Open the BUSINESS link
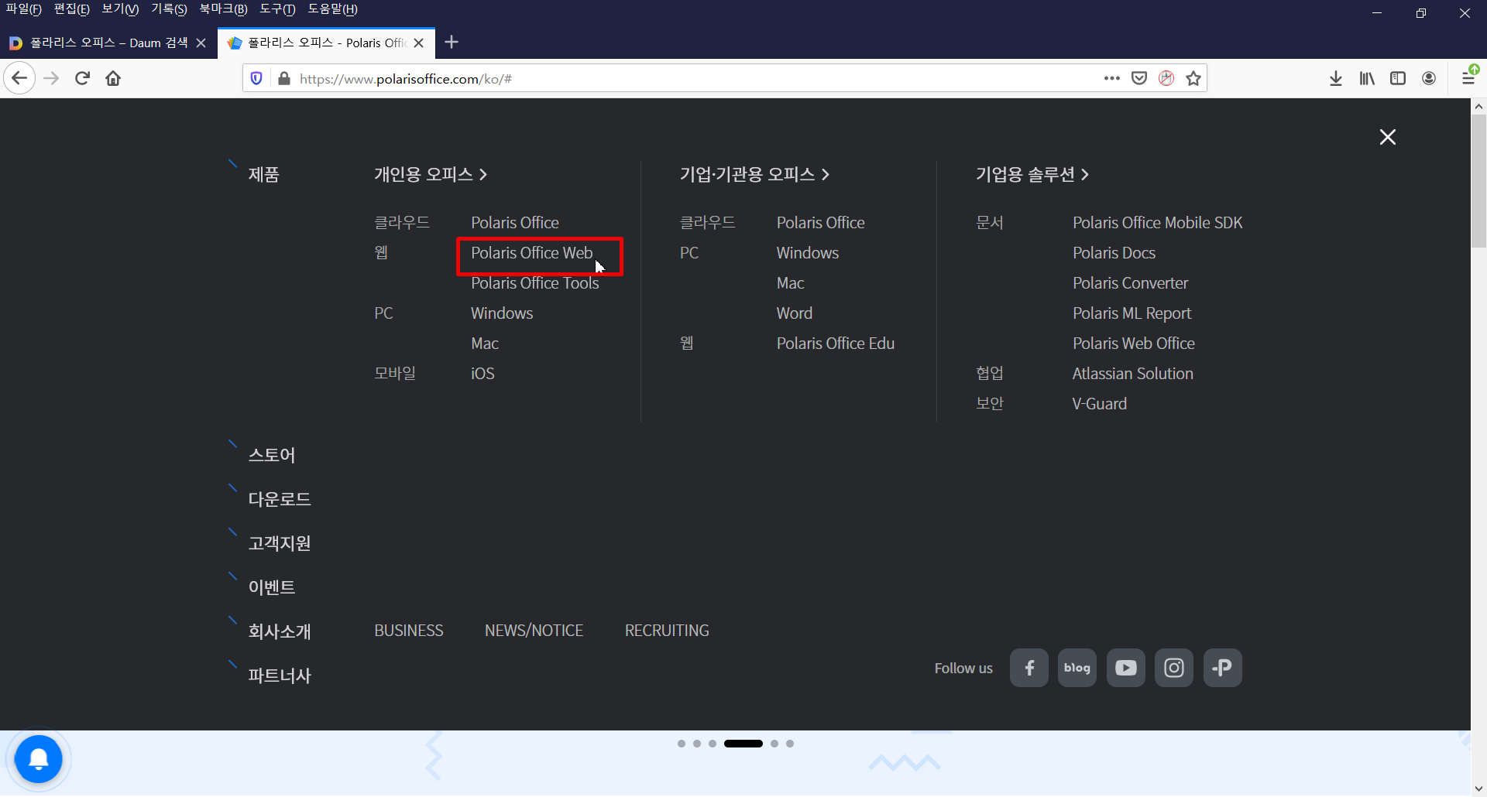Viewport: 1487px width, 797px height. point(409,631)
